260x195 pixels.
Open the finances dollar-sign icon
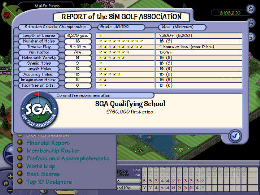pyautogui.click(x=251, y=9)
